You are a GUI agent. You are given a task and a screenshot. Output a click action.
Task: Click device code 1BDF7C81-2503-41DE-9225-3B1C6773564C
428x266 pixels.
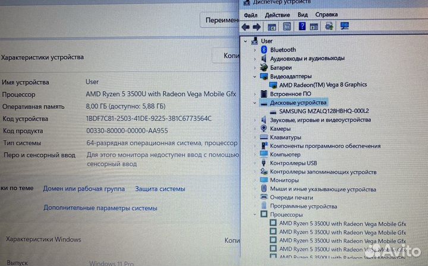pos(149,118)
